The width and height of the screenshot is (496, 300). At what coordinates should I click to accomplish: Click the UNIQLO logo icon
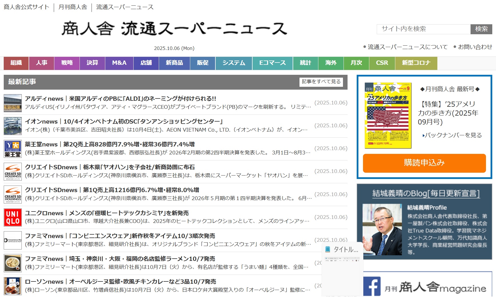[13, 218]
